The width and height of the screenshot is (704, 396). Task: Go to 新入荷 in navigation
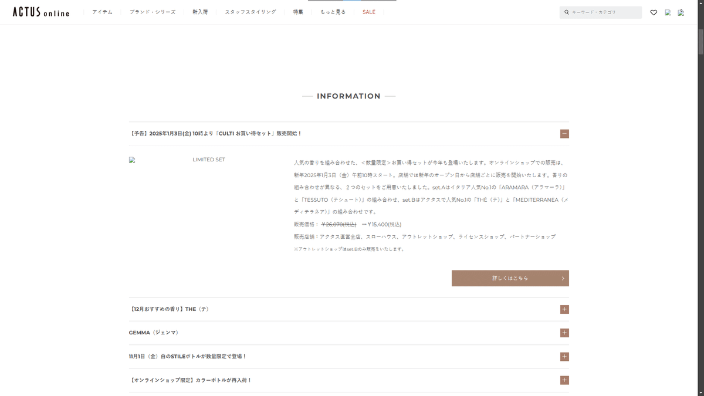200,12
